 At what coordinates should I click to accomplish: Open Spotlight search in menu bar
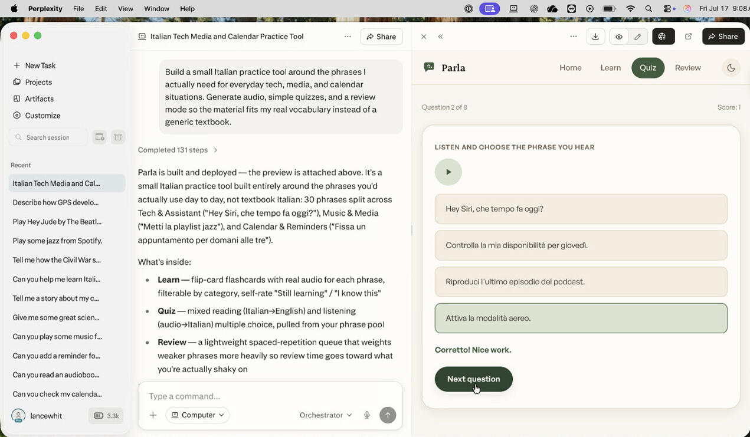(x=649, y=9)
